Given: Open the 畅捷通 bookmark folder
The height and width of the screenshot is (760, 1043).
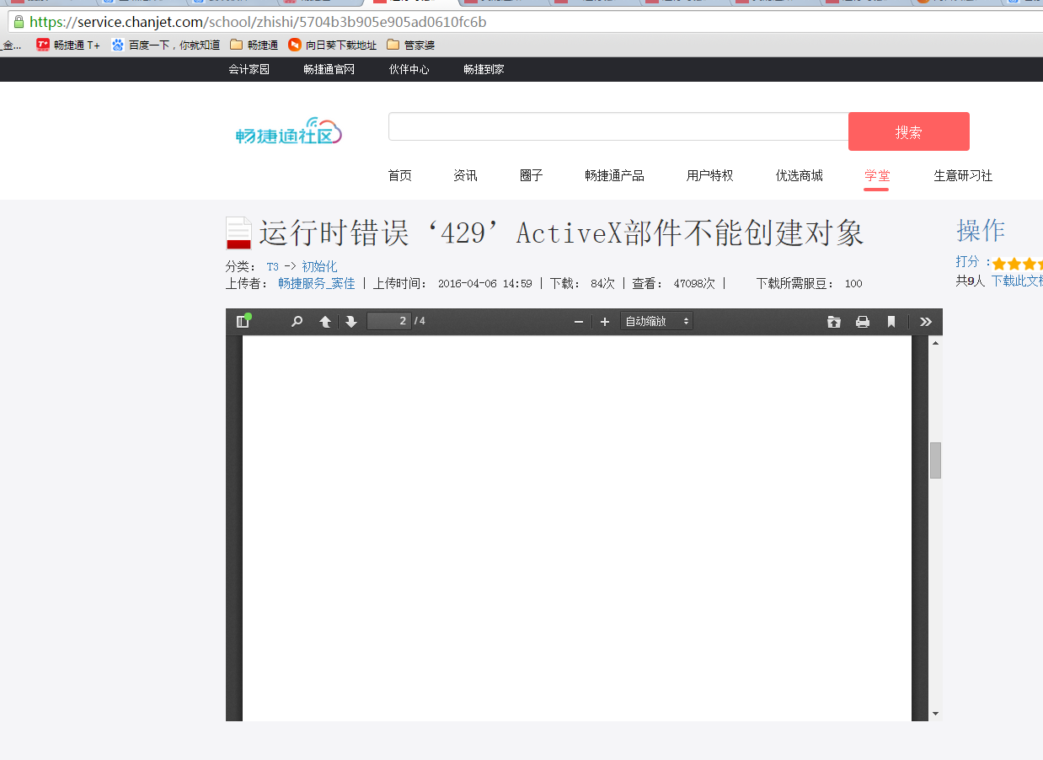Looking at the screenshot, I should click(x=254, y=45).
